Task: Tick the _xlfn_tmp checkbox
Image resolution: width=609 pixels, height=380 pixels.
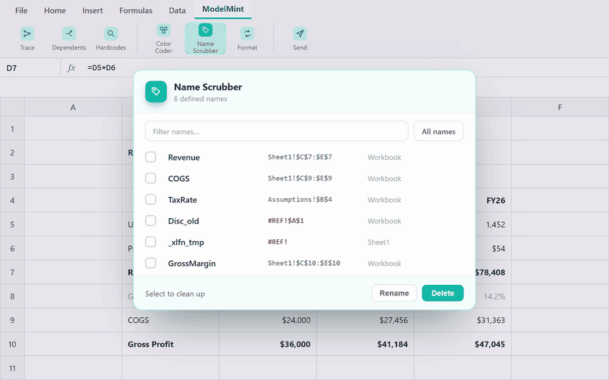Action: point(151,242)
